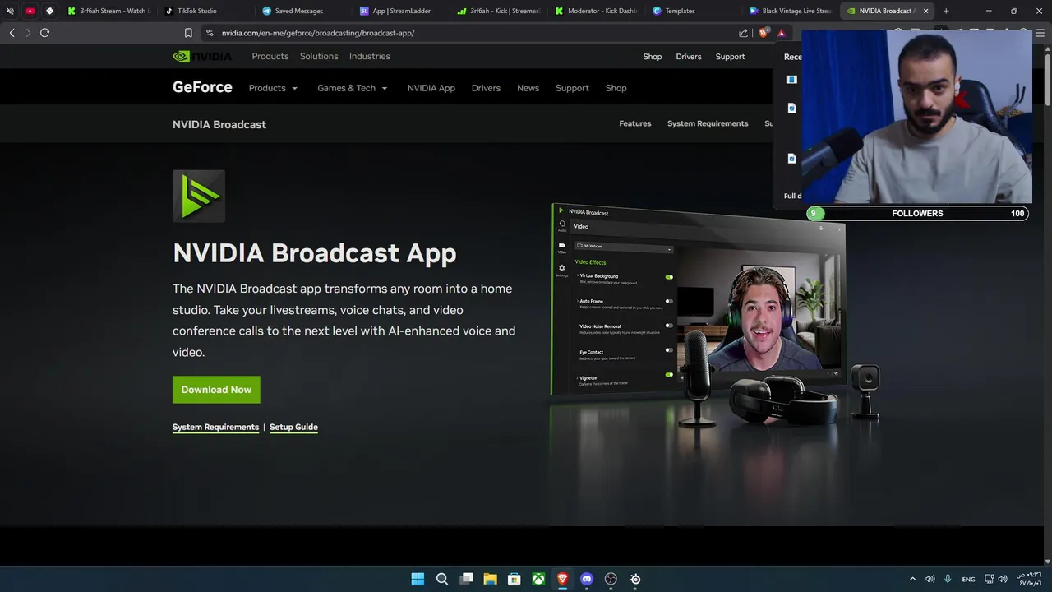Viewport: 1052px width, 592px height.
Task: Open Microsoft Store from the taskbar
Action: (514, 579)
